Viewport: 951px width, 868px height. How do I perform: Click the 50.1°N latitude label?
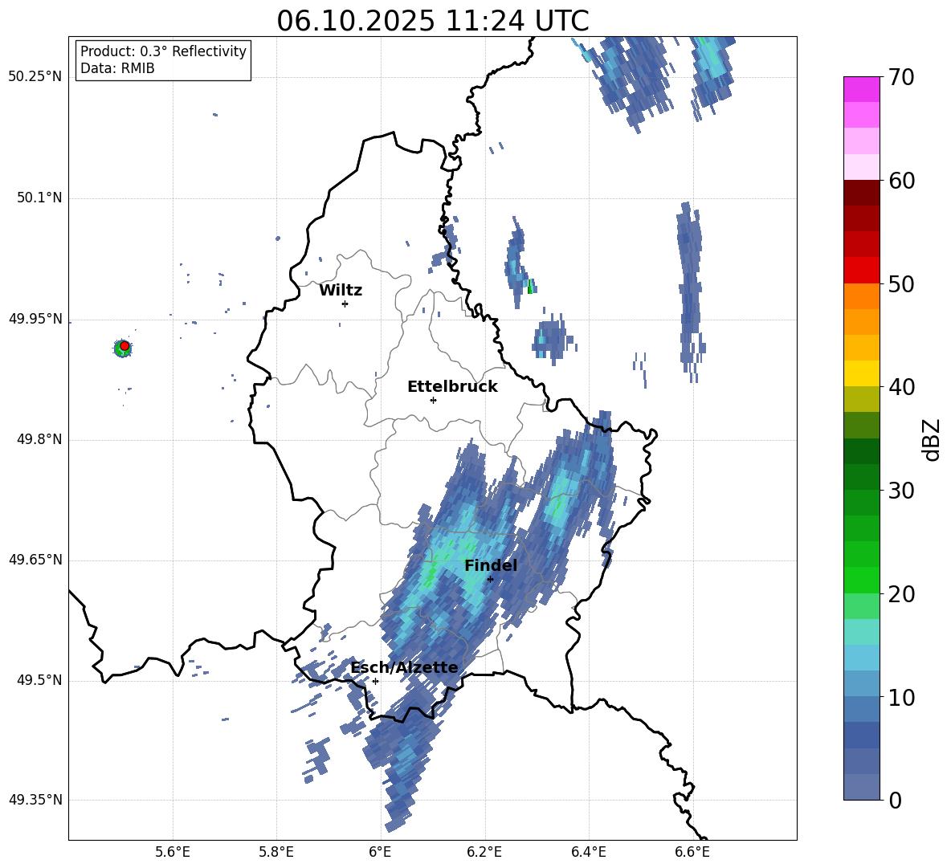39,198
